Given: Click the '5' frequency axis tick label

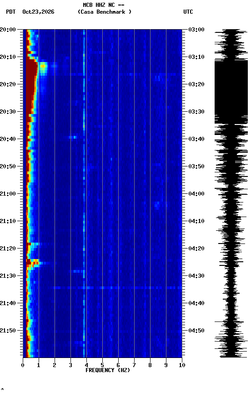Looking at the screenshot, I should 102,365.
